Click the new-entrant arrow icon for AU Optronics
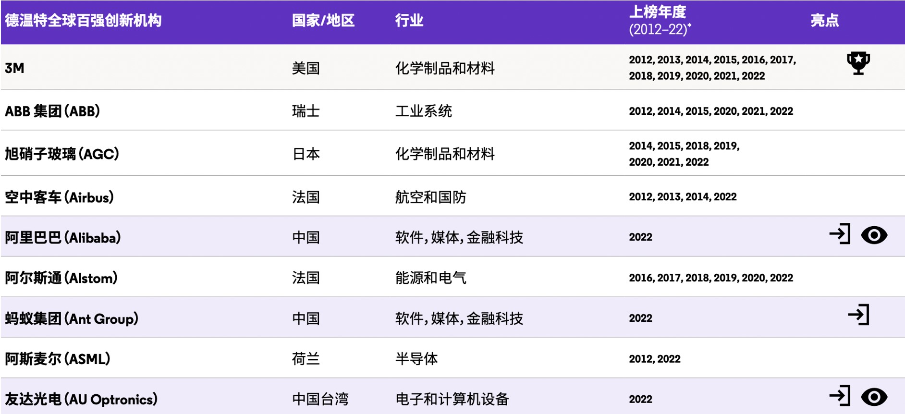The image size is (905, 414). [x=840, y=396]
